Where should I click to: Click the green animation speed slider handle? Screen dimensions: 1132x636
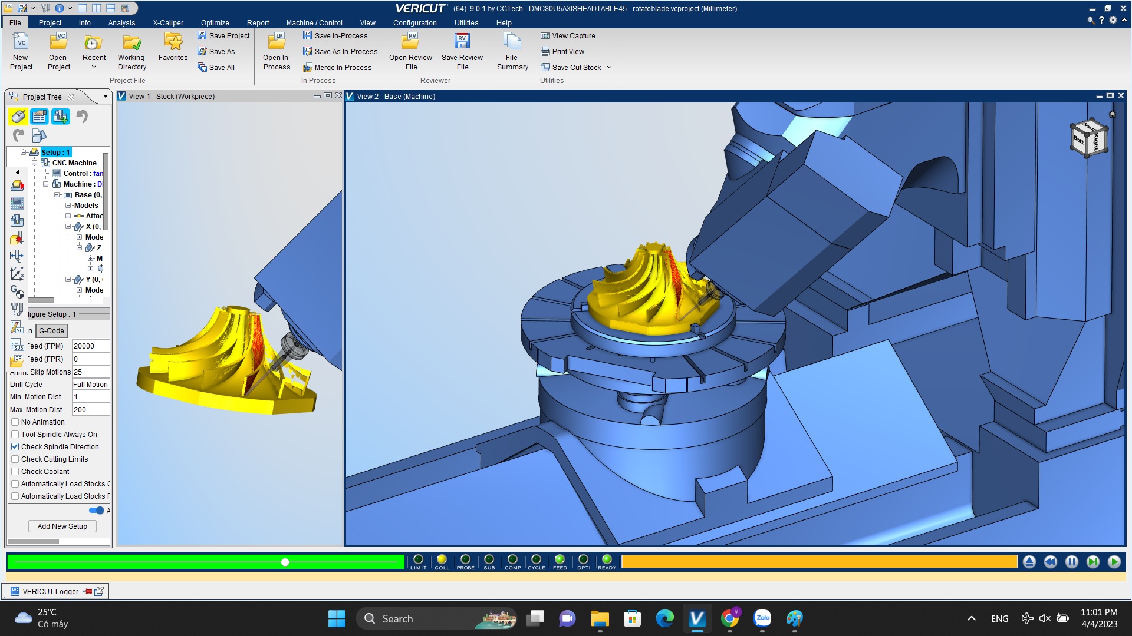[285, 562]
